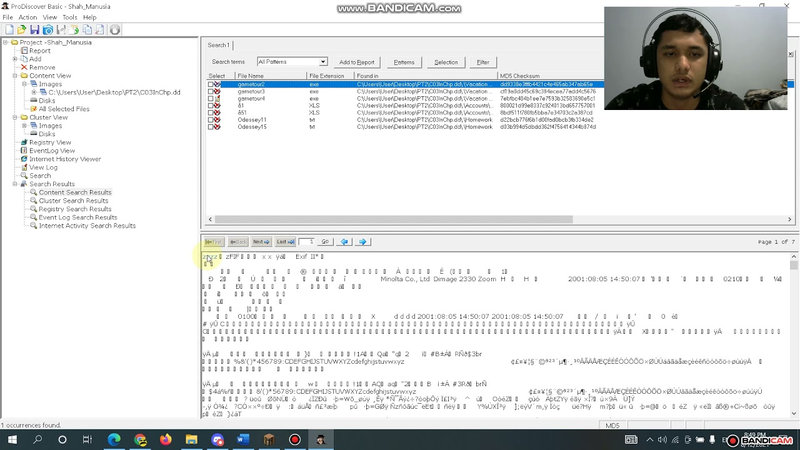The image size is (800, 450).
Task: Select the Search 1 tab
Action: click(x=218, y=45)
